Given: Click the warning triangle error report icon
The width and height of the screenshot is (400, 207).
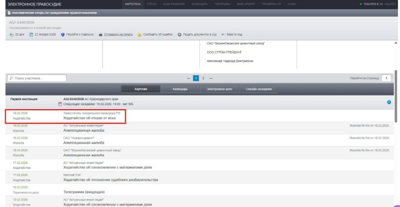Looking at the screenshot, I should (x=140, y=35).
